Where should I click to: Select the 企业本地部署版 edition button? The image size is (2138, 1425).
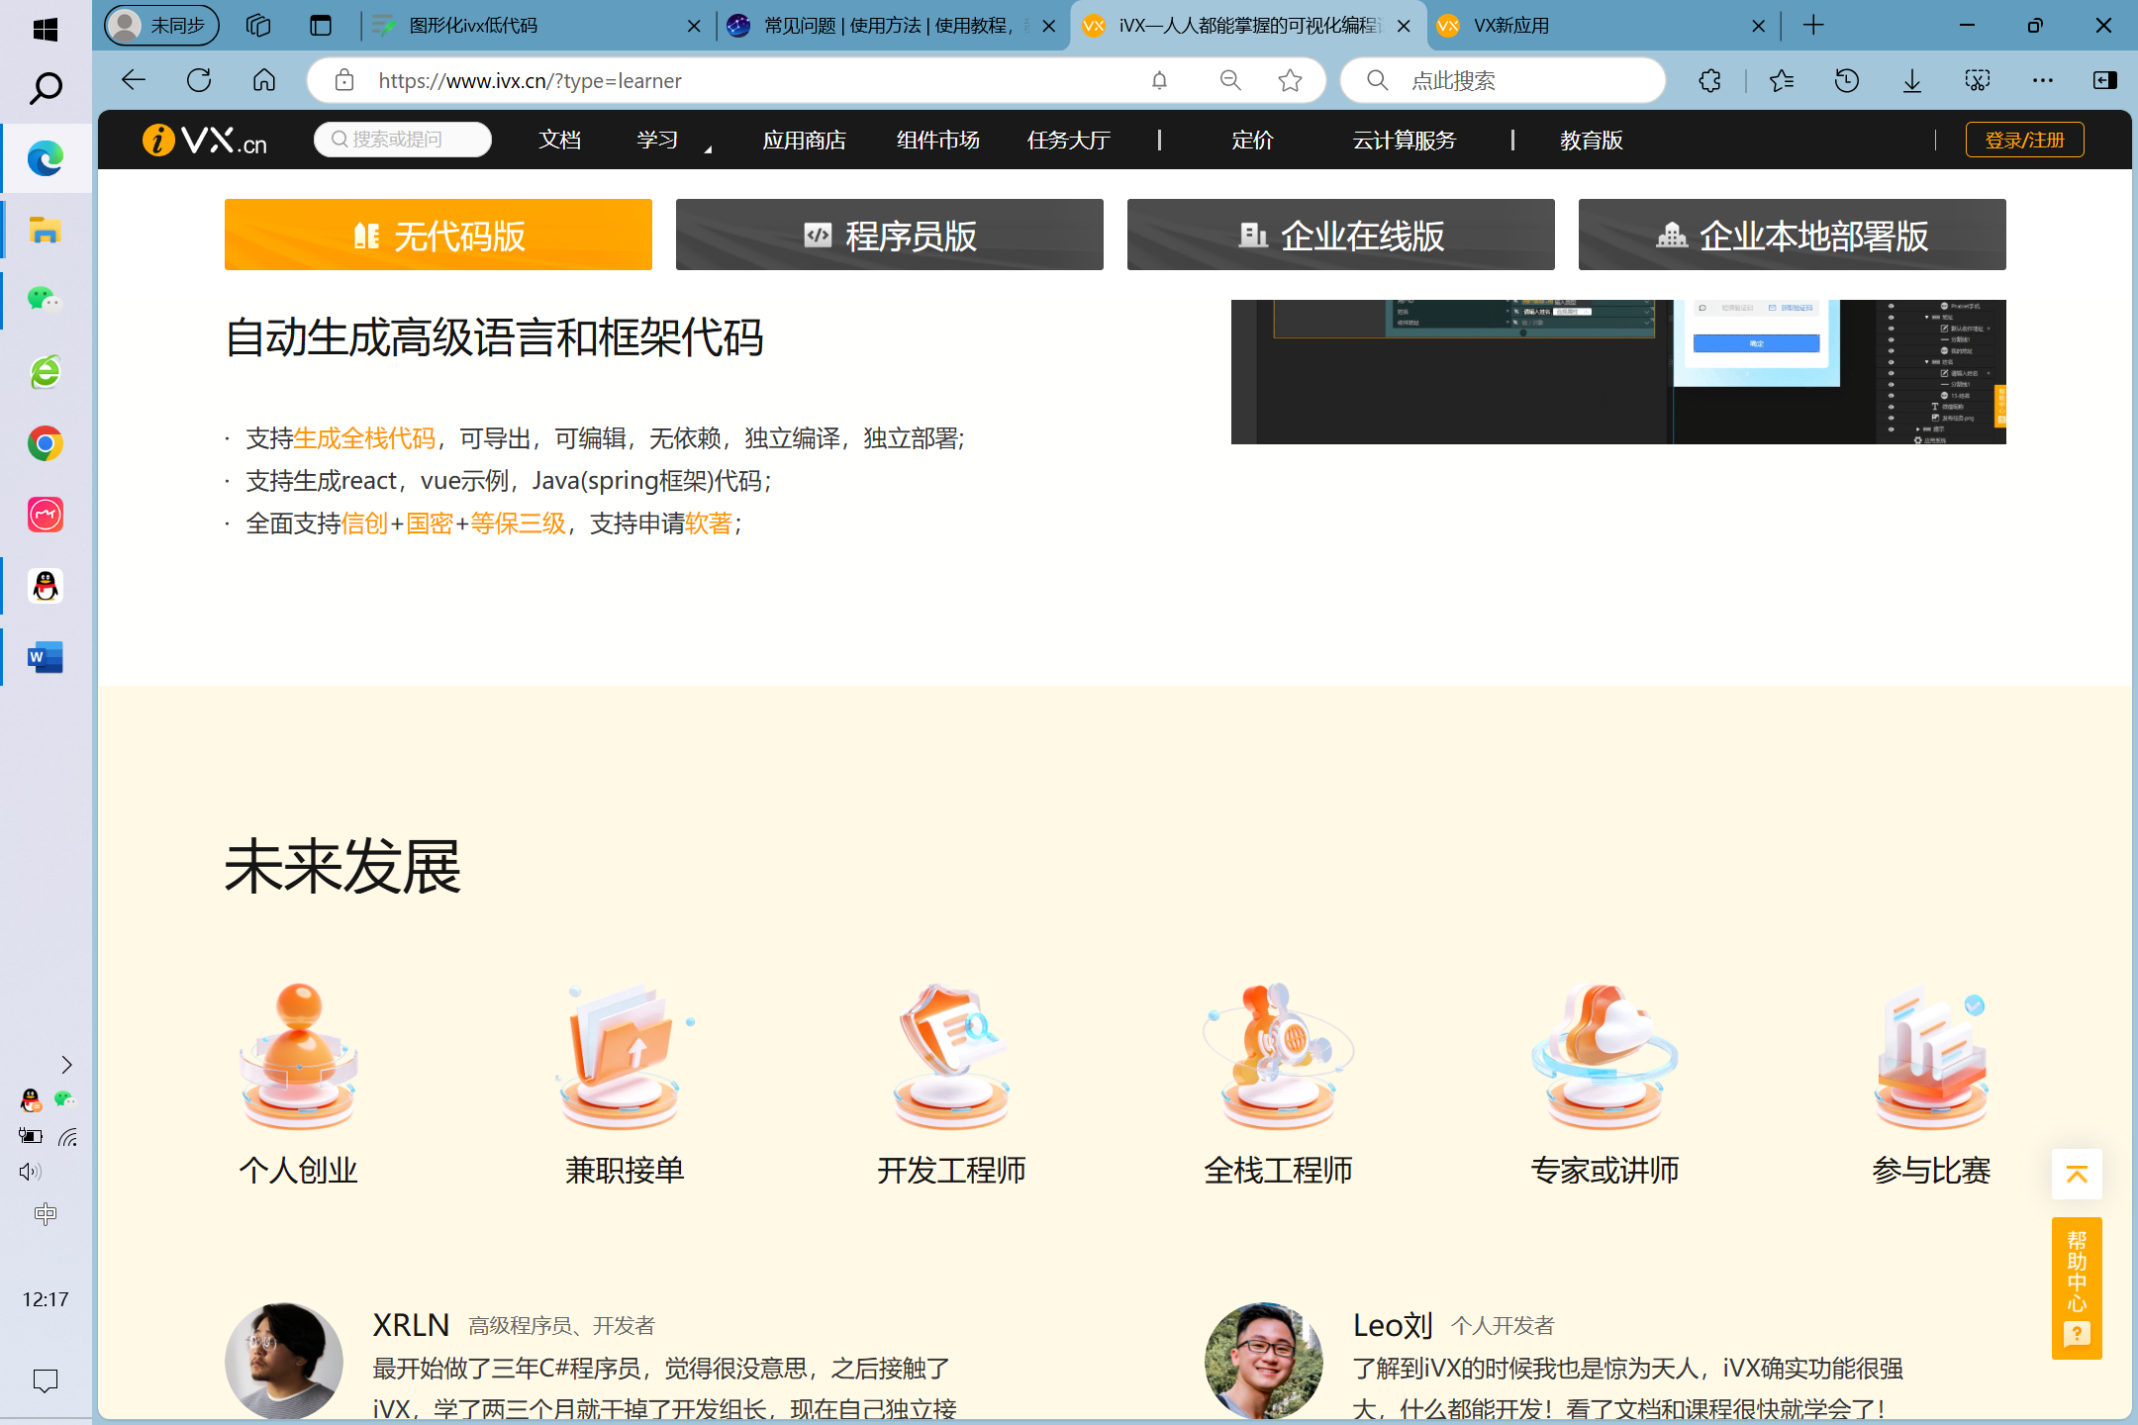(1792, 235)
